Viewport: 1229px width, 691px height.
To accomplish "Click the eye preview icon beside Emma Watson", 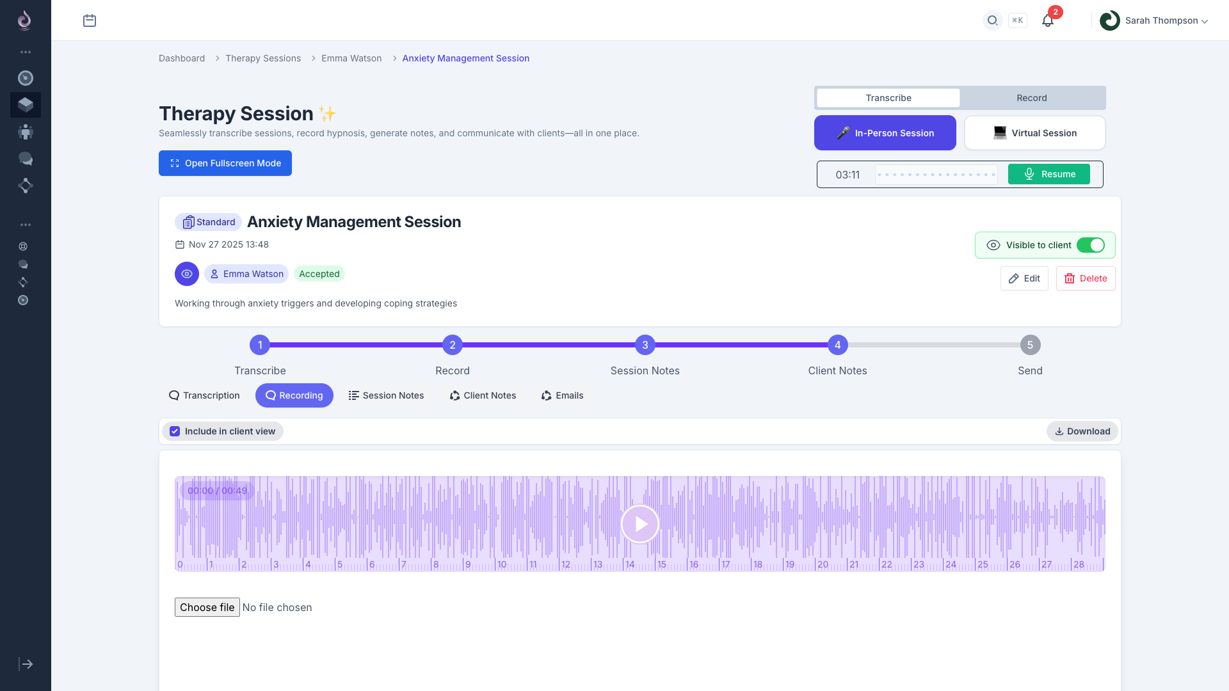I will pyautogui.click(x=186, y=274).
